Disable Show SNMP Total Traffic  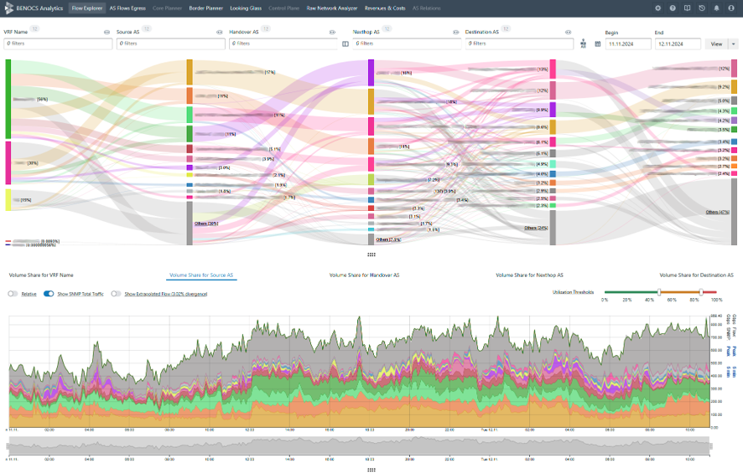pos(49,294)
